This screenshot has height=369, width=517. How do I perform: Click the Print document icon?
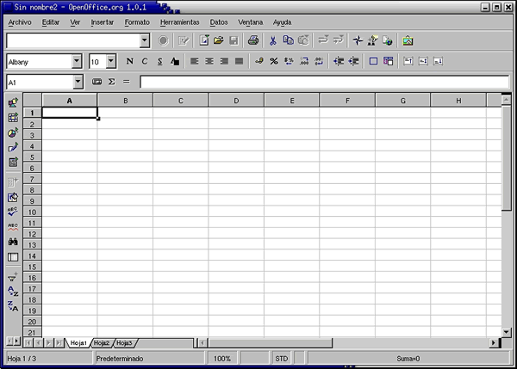[x=253, y=40]
